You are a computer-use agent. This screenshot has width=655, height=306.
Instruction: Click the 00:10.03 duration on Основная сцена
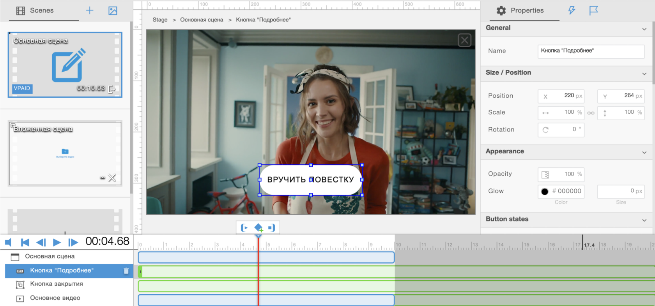(91, 88)
